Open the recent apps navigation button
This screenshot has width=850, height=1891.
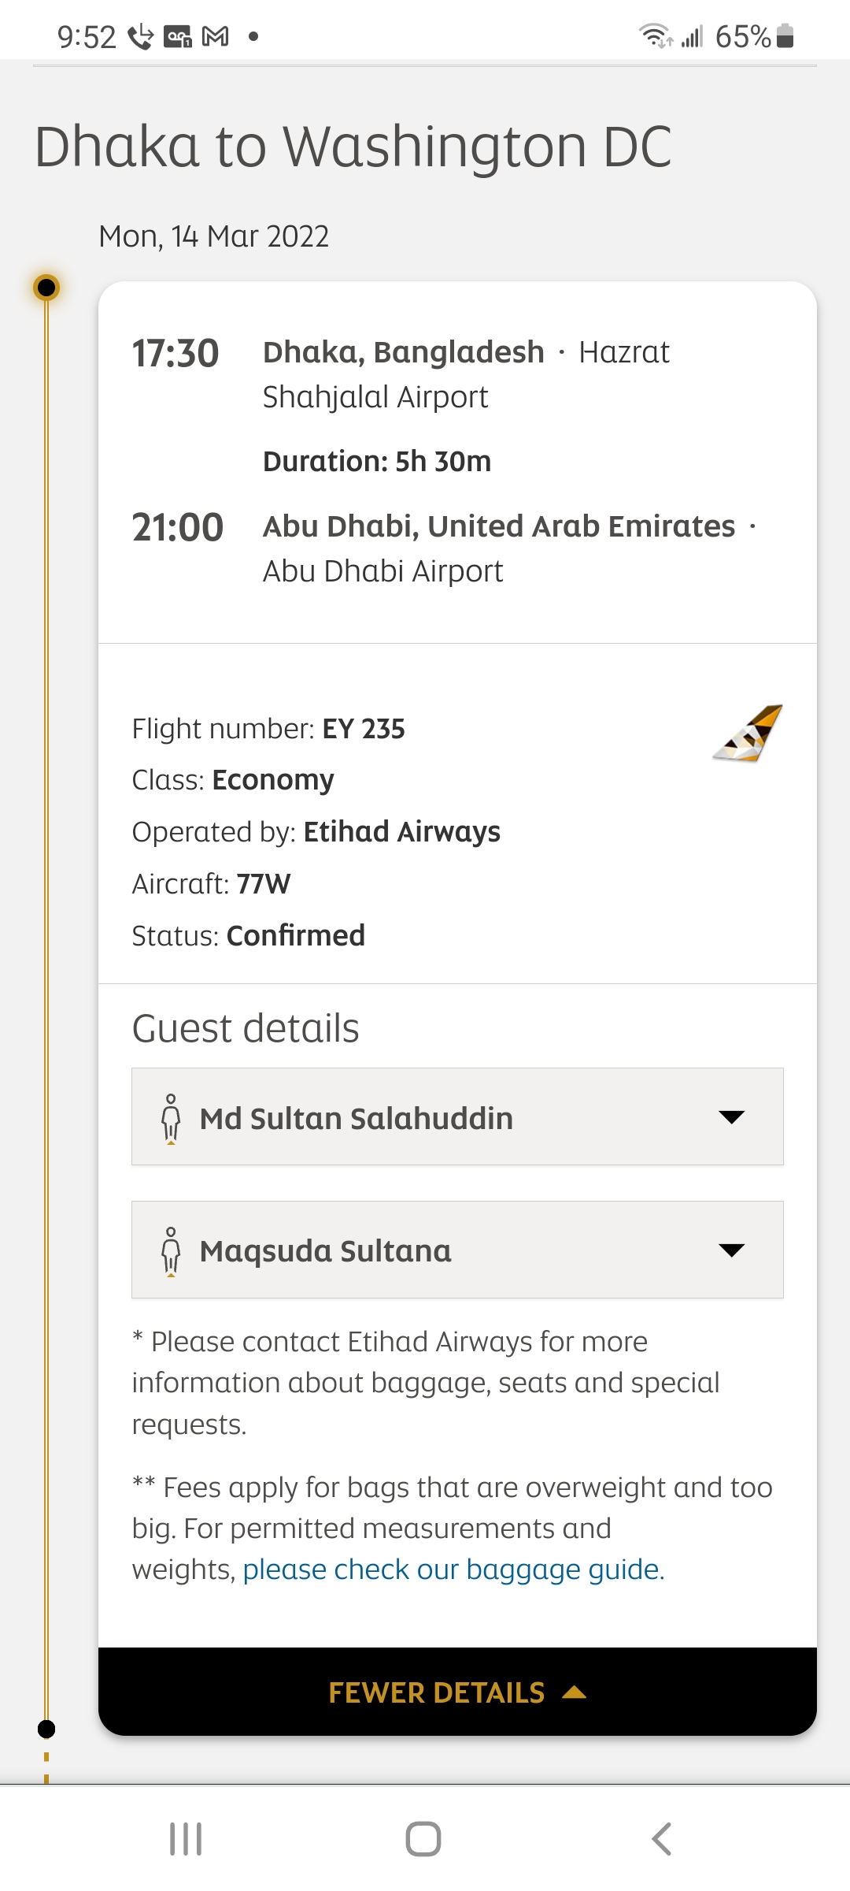pyautogui.click(x=187, y=1839)
